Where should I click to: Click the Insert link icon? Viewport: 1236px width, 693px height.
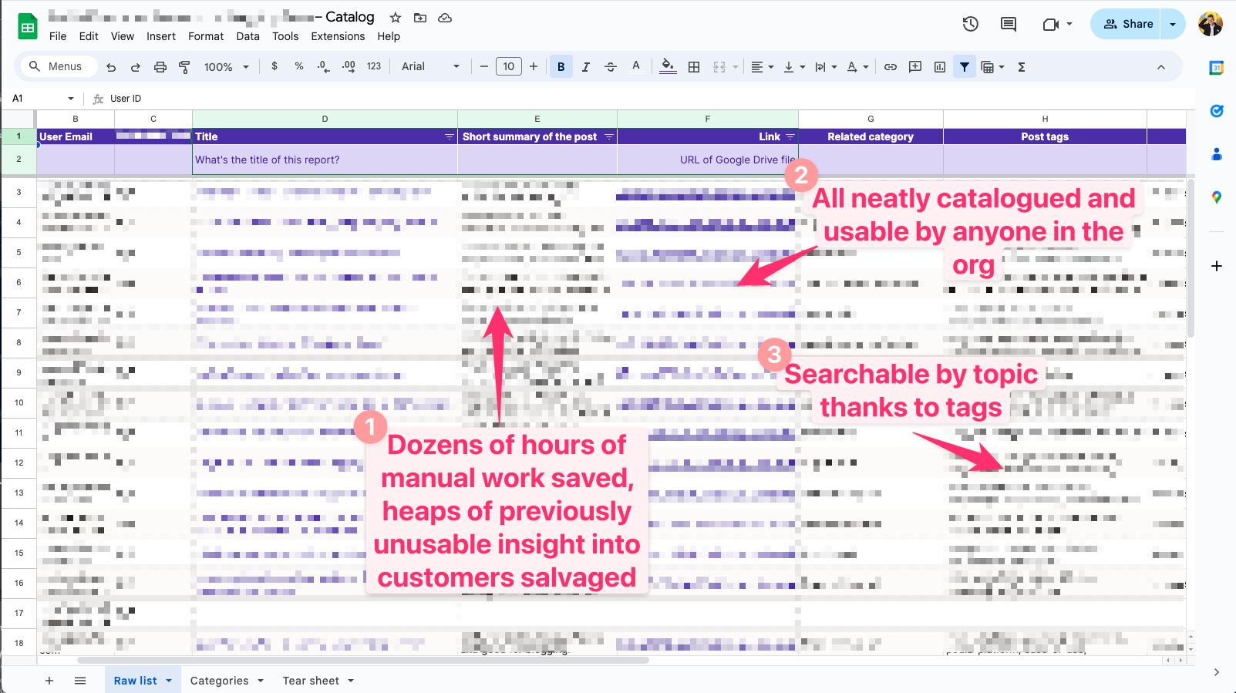(890, 67)
